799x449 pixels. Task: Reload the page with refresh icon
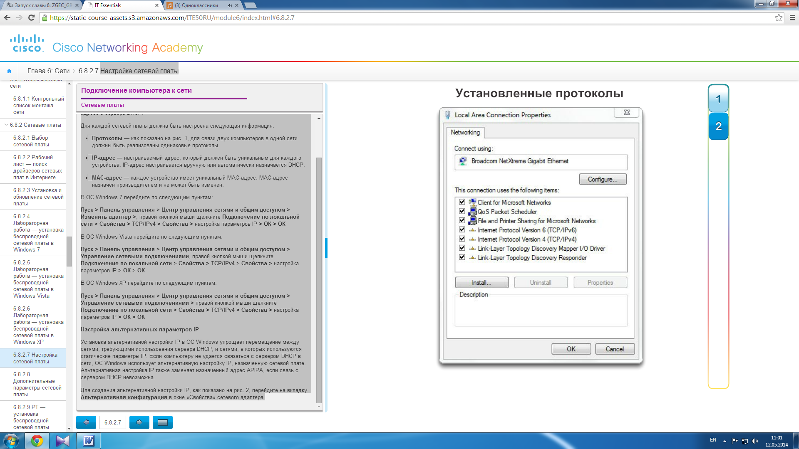click(31, 18)
